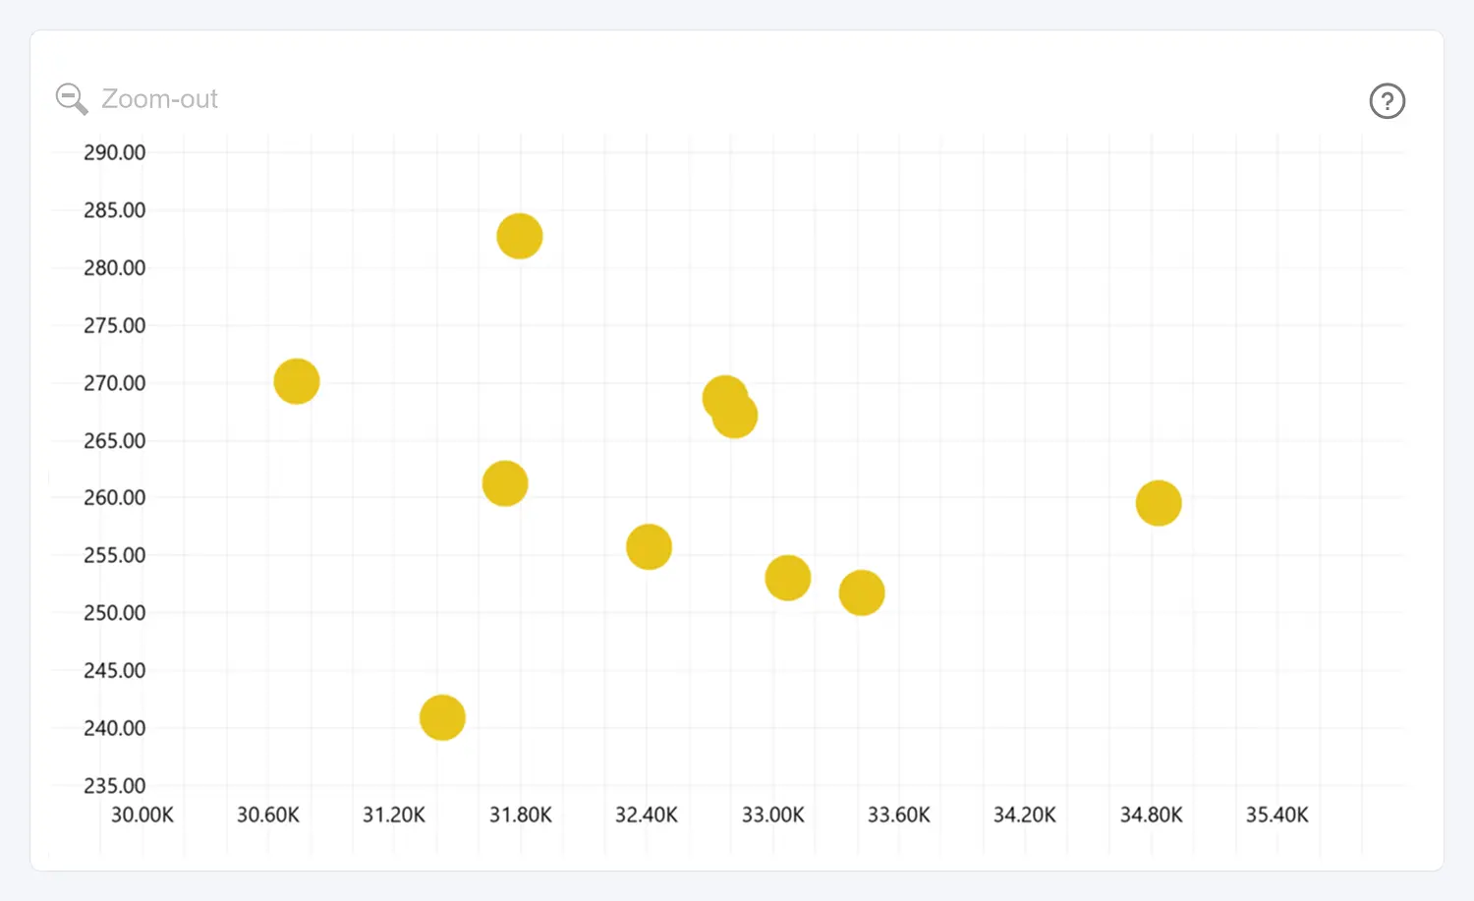This screenshot has height=901, width=1474.
Task: Select the data point near 33.40K and 251
Action: click(861, 592)
